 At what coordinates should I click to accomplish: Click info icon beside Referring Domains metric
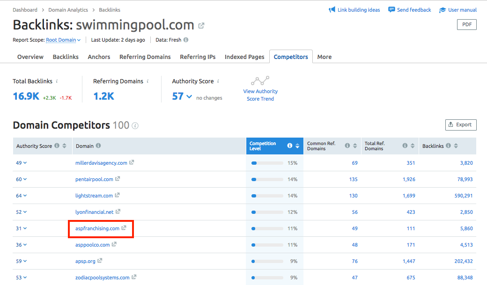point(148,81)
